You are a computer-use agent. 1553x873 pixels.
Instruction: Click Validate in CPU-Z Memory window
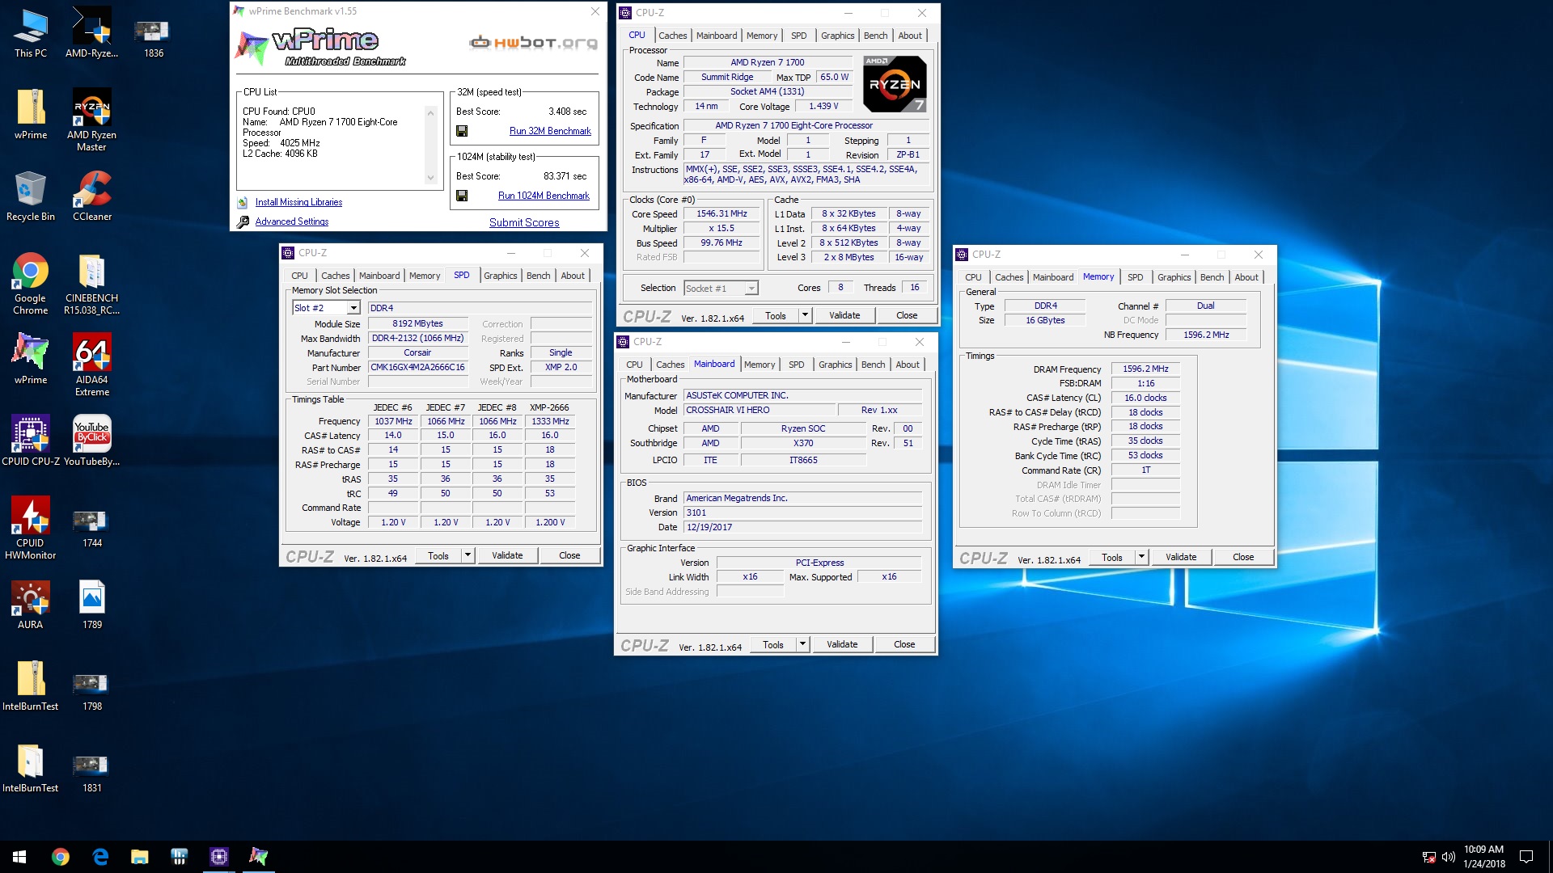point(1181,557)
